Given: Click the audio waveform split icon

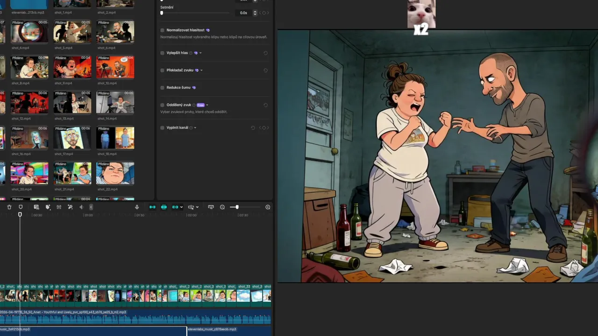Looking at the screenshot, I should (x=81, y=207).
